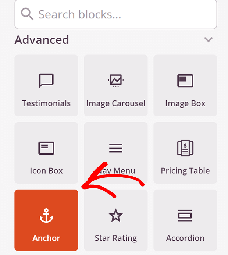
Task: Click the Pricing Table dollar icon
Action: coord(185,148)
